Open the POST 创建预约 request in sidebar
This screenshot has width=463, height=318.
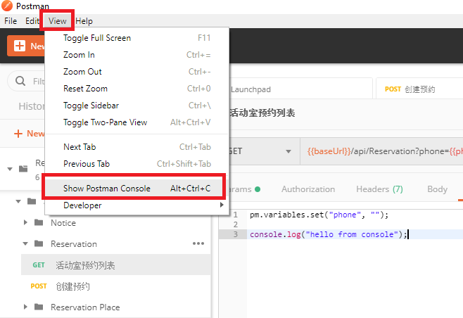point(115,286)
